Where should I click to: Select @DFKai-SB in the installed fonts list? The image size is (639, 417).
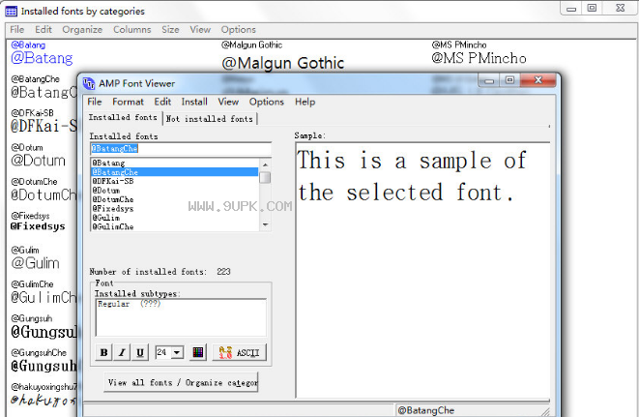tap(174, 181)
